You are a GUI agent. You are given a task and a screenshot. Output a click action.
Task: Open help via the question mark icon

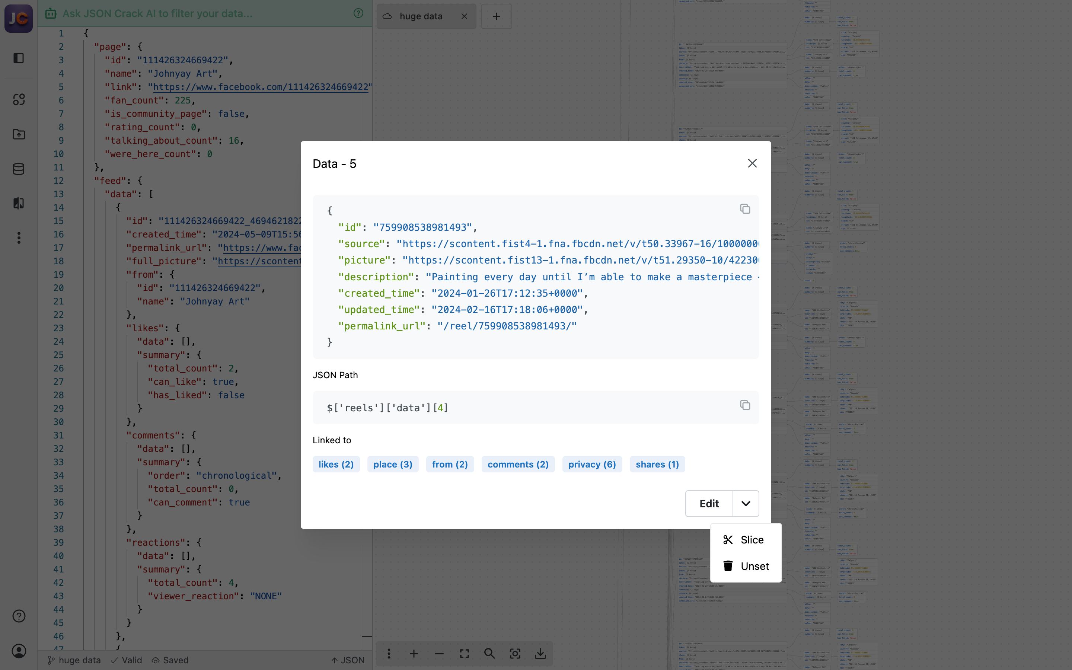(19, 616)
